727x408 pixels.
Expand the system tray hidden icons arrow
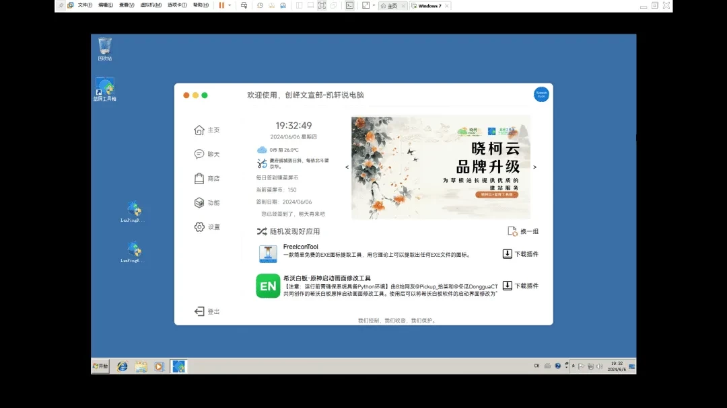point(573,366)
